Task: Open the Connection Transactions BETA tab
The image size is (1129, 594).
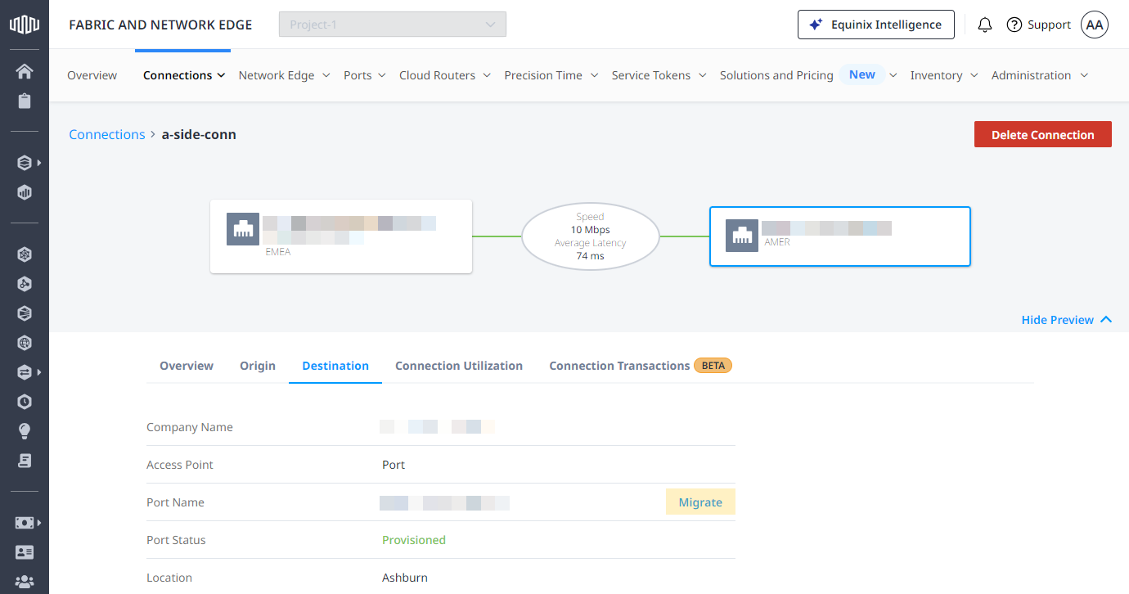Action: coord(641,366)
